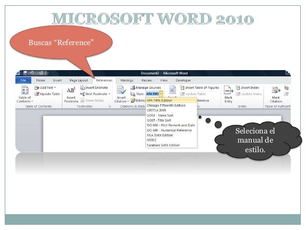Image resolution: width=306 pixels, height=230 pixels.
Task: Switch to the Review tab
Action: coord(147,80)
